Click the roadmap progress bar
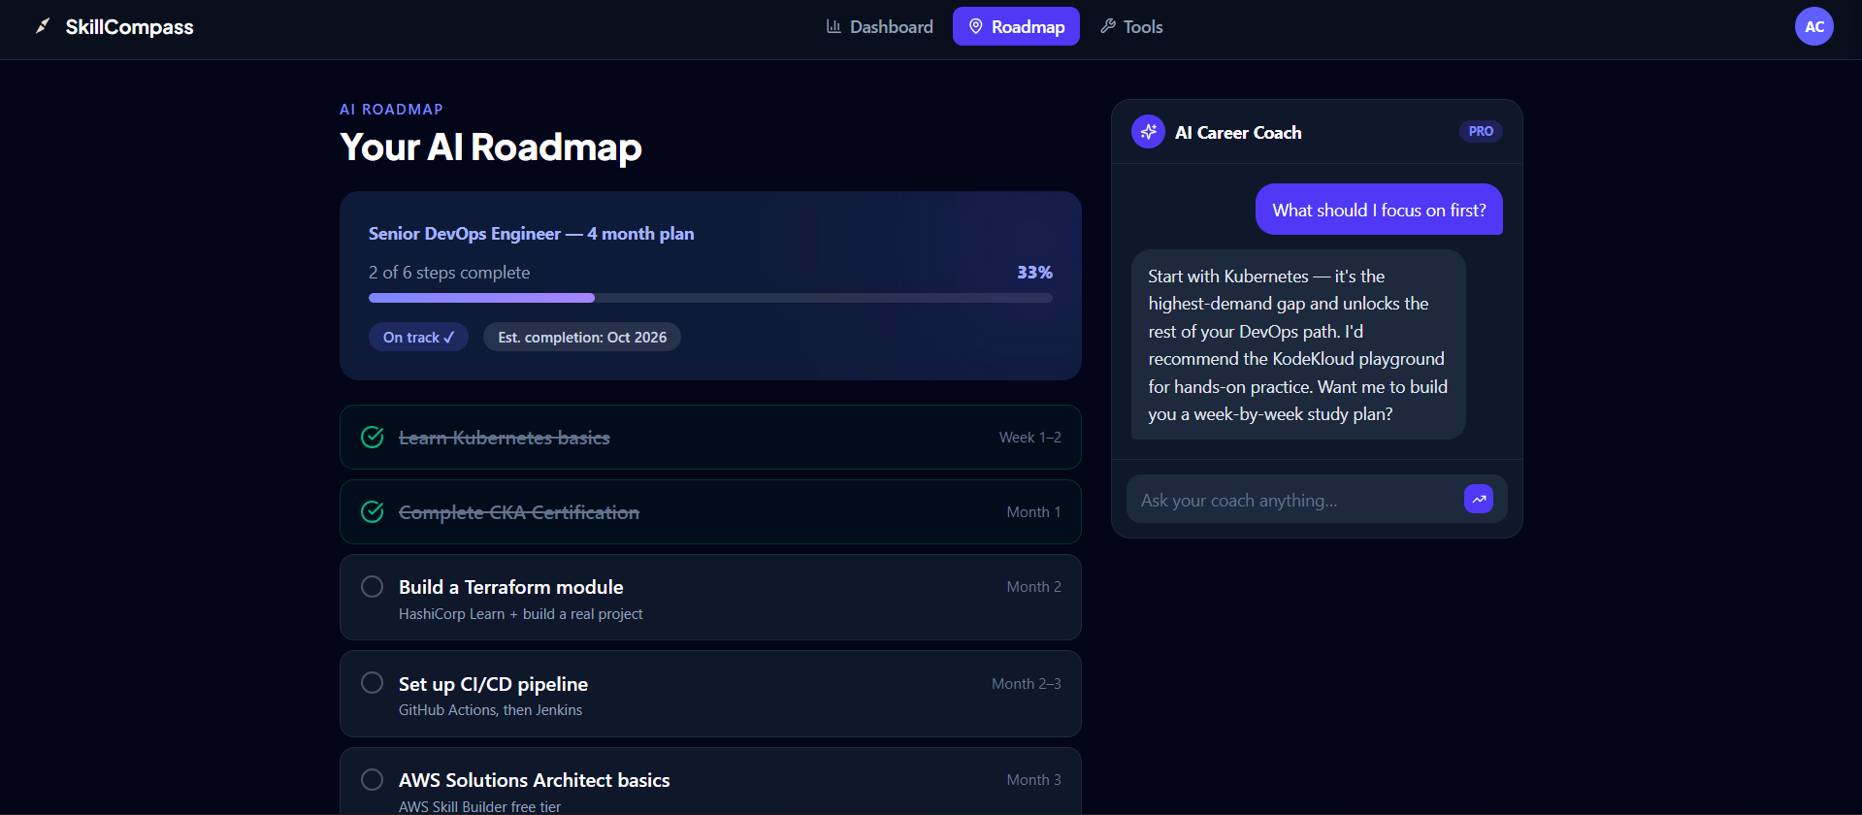This screenshot has width=1862, height=815. [x=710, y=298]
